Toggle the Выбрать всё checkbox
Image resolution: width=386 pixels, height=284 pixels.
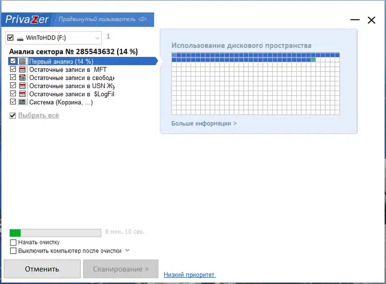tap(13, 116)
